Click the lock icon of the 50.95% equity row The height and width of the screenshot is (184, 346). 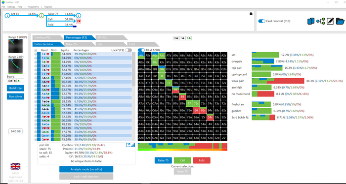coord(36,121)
